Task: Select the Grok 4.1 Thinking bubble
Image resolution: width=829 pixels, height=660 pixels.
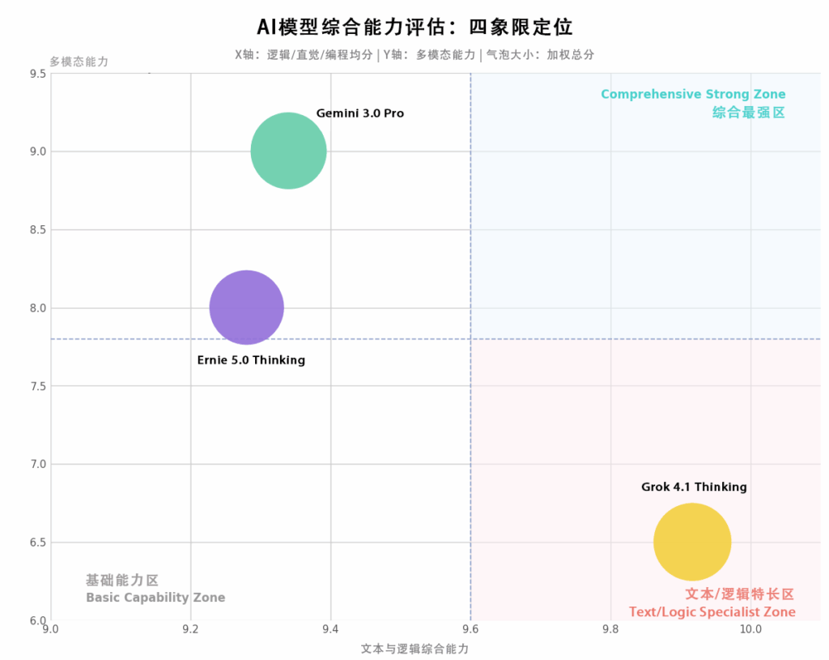Action: [692, 542]
